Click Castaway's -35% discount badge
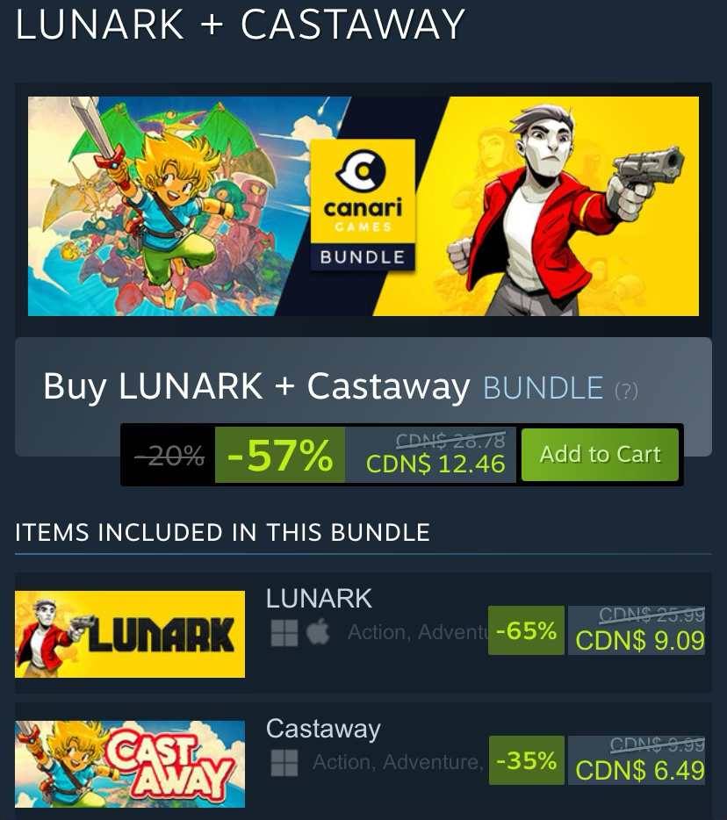This screenshot has width=727, height=820. 527,760
